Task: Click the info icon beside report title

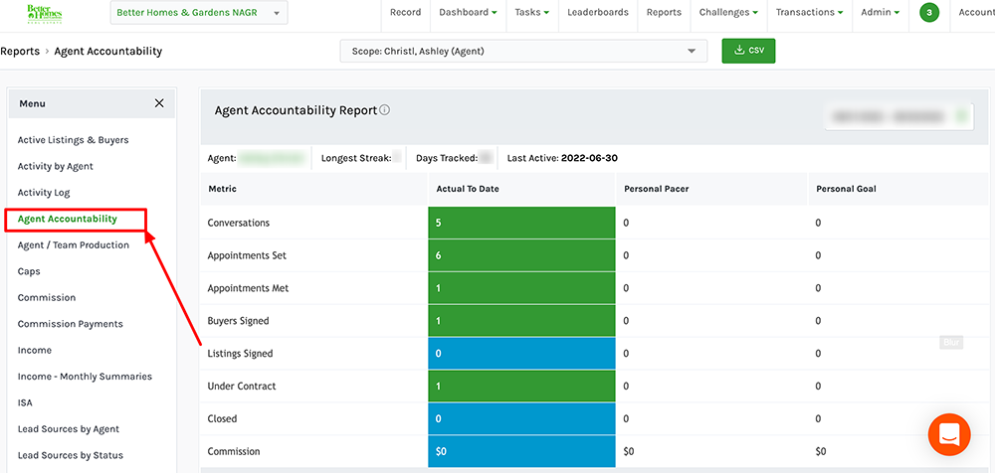Action: tap(385, 110)
